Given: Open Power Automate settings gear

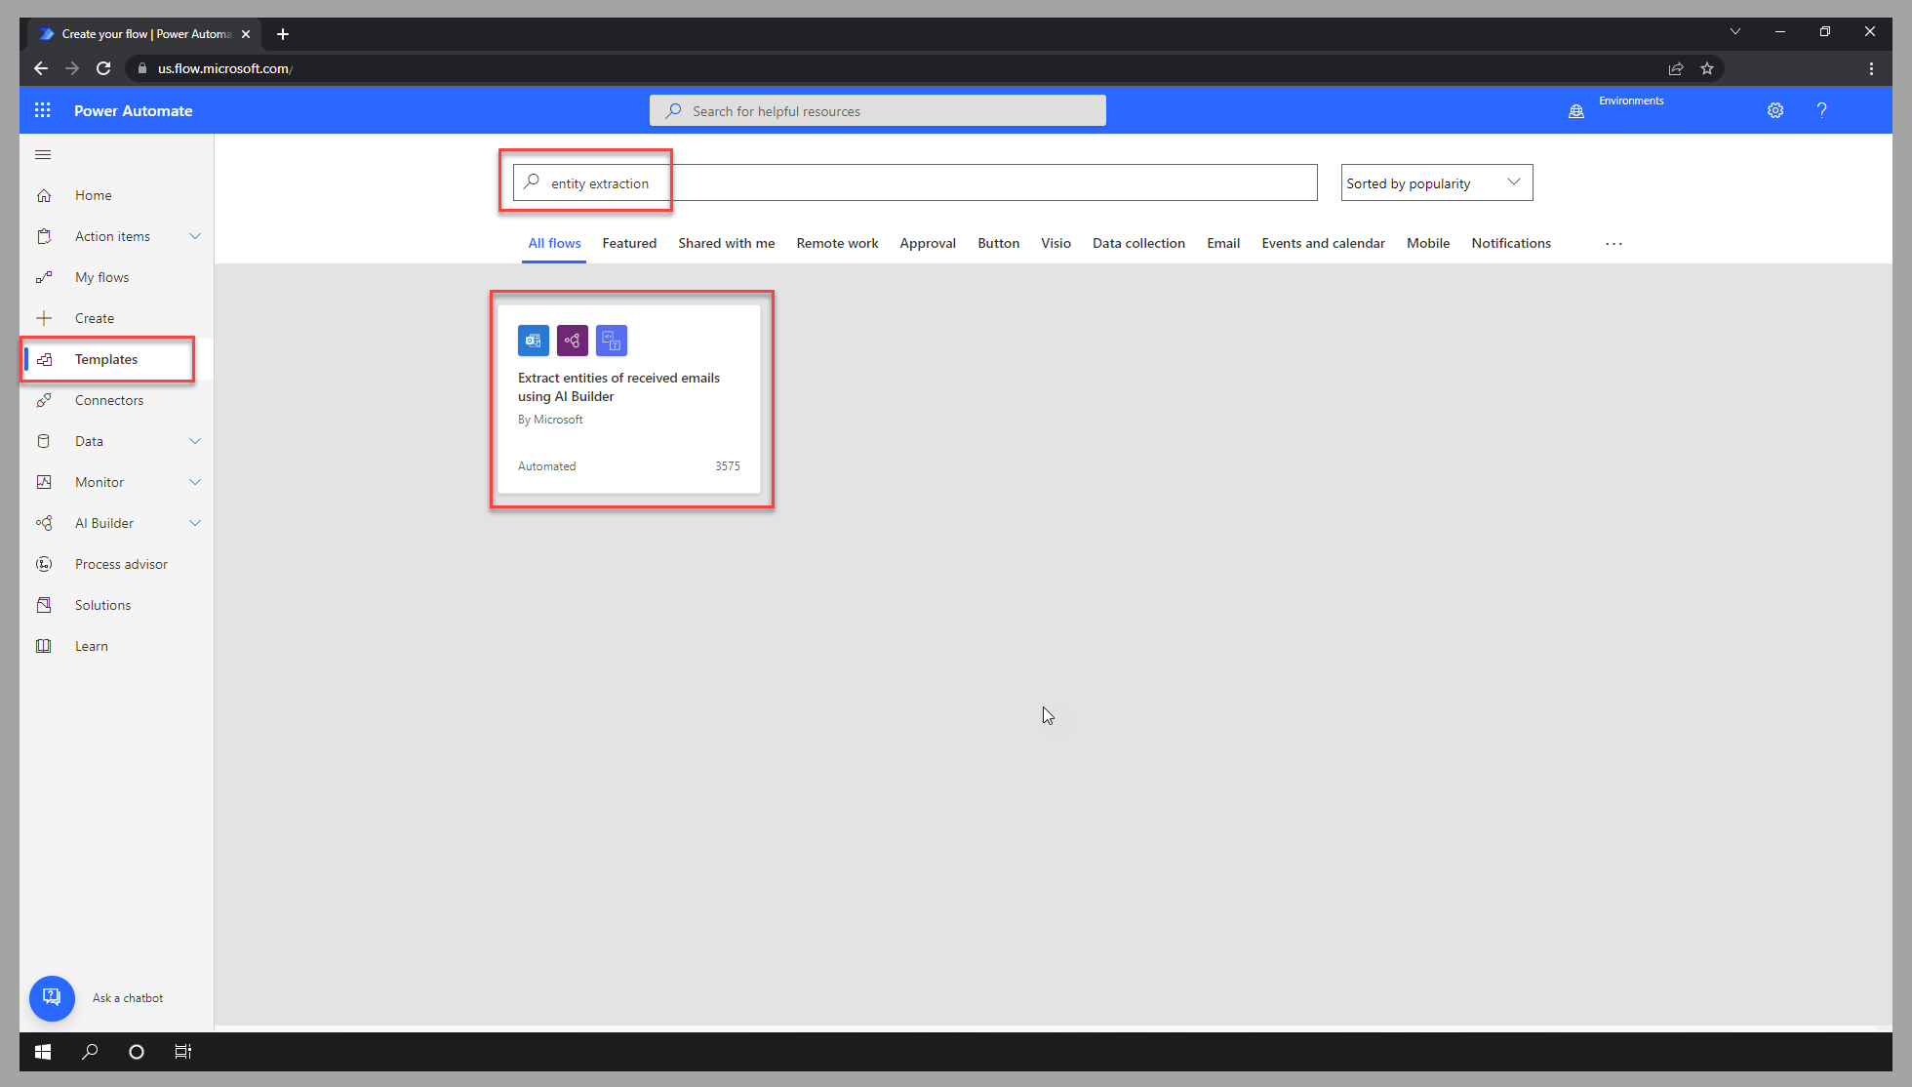Looking at the screenshot, I should point(1775,110).
